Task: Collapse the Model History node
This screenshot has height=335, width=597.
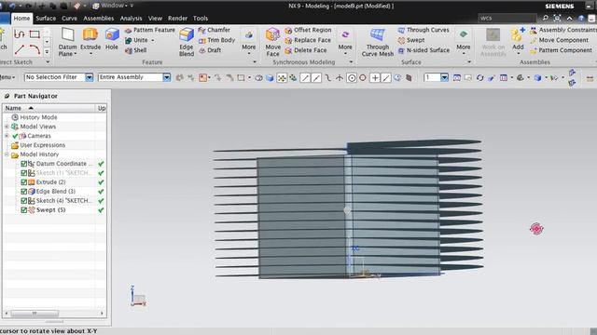Action: 7,154
